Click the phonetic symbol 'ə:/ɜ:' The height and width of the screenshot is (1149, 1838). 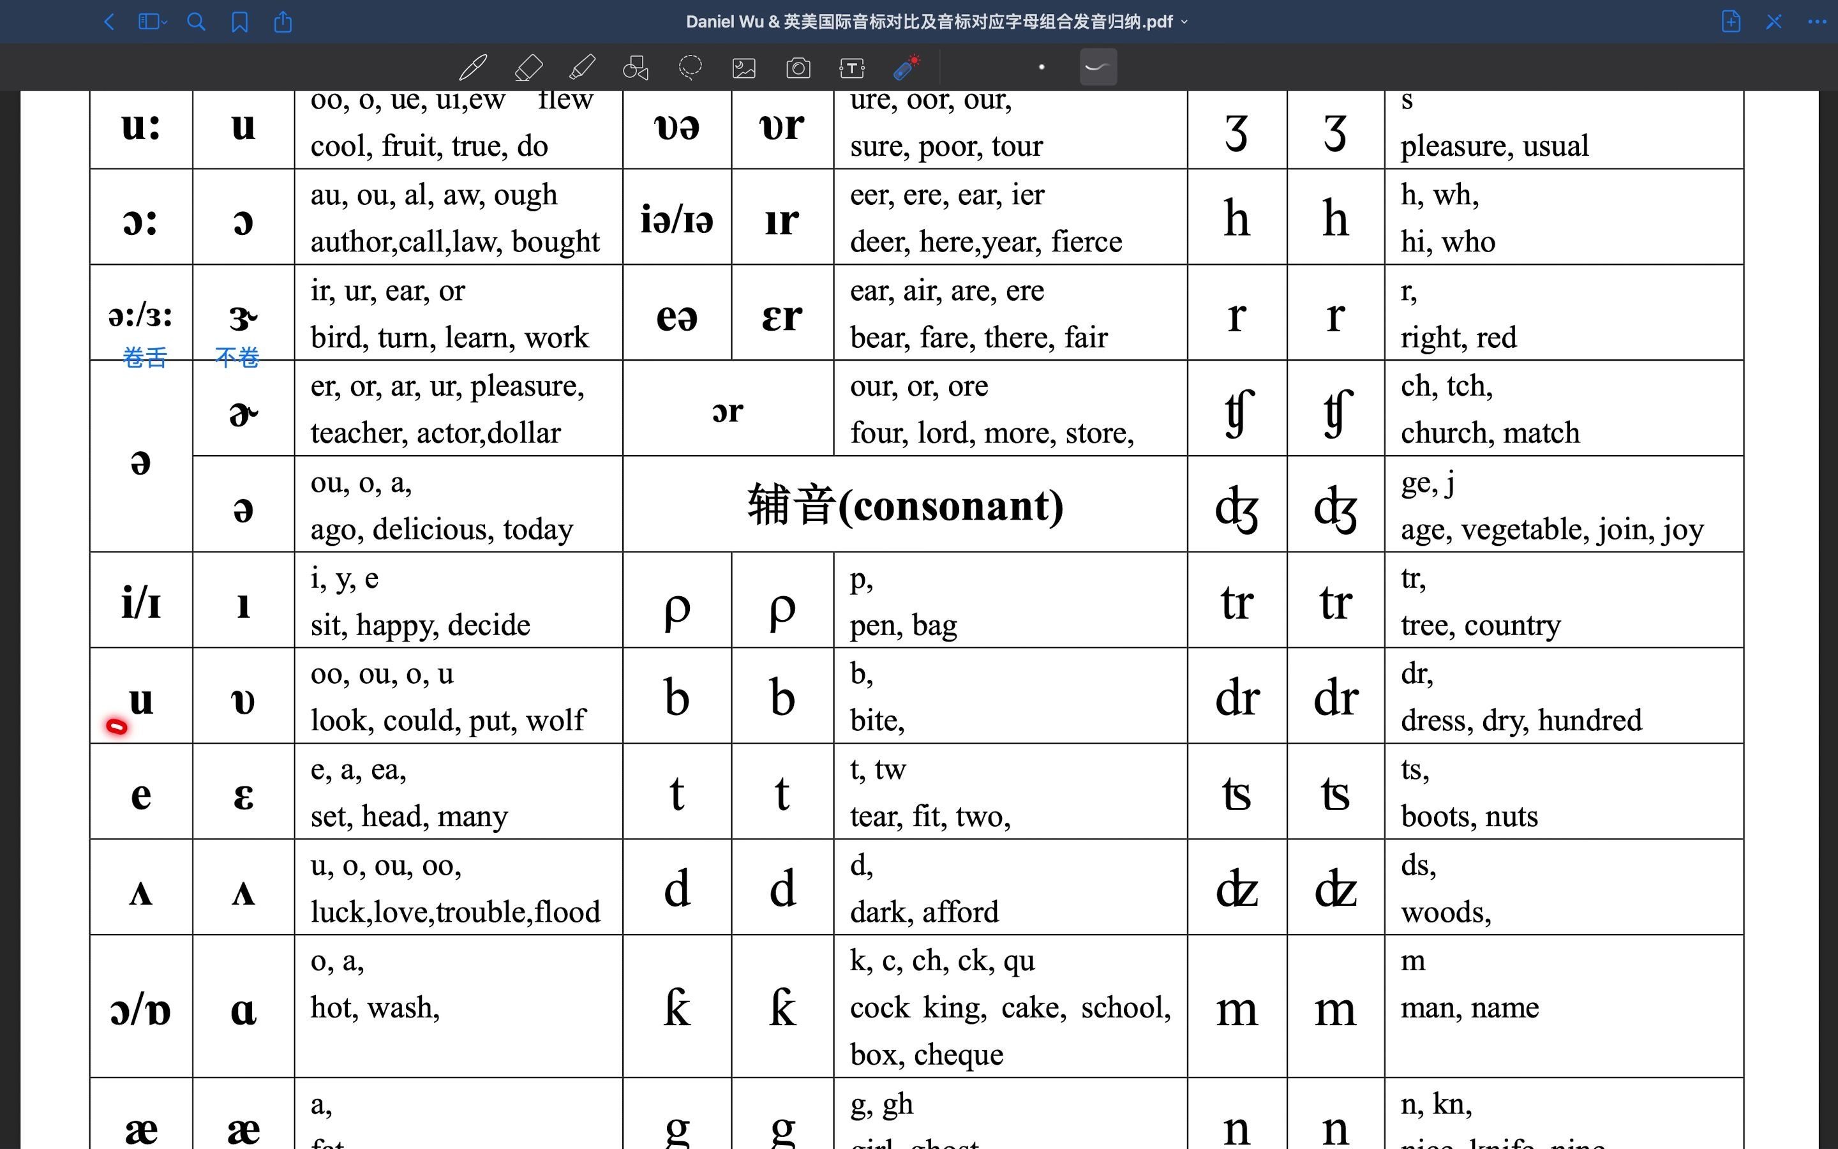point(140,316)
